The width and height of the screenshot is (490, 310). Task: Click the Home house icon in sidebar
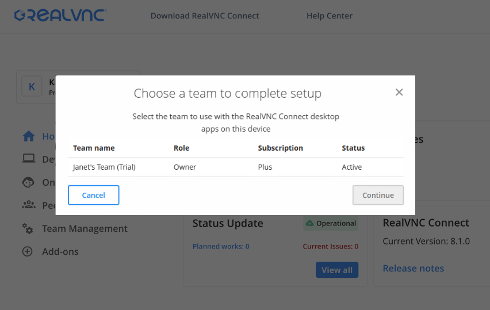point(28,136)
